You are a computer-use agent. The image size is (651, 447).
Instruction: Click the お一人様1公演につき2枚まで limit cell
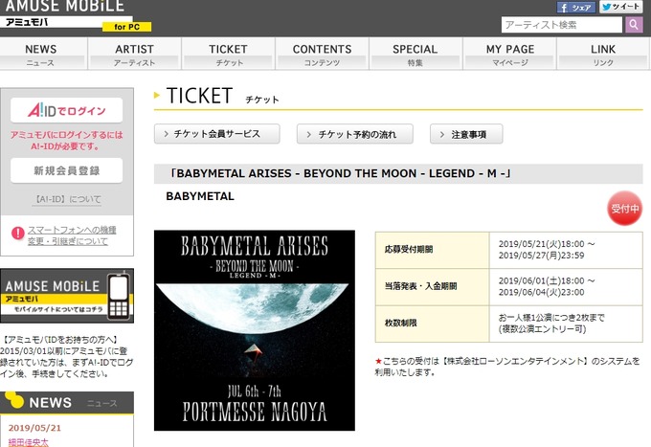tap(566, 324)
